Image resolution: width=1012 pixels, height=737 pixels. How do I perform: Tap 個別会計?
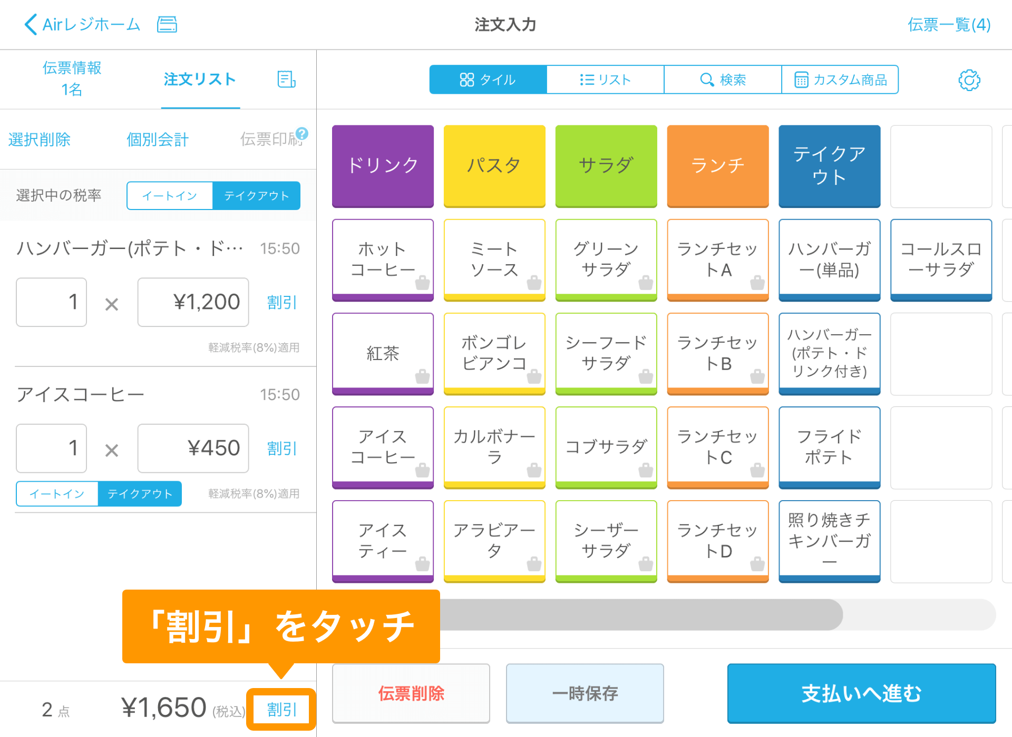[x=157, y=140]
